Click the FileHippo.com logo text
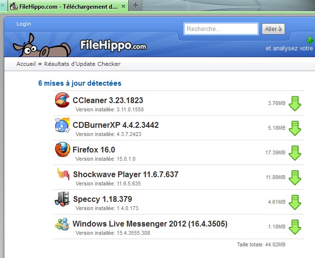Image resolution: width=315 pixels, height=258 pixels. click(113, 46)
